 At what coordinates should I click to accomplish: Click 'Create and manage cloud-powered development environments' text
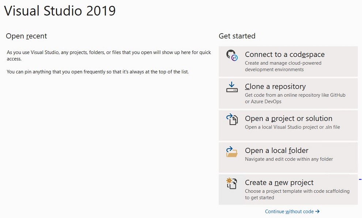pyautogui.click(x=283, y=66)
